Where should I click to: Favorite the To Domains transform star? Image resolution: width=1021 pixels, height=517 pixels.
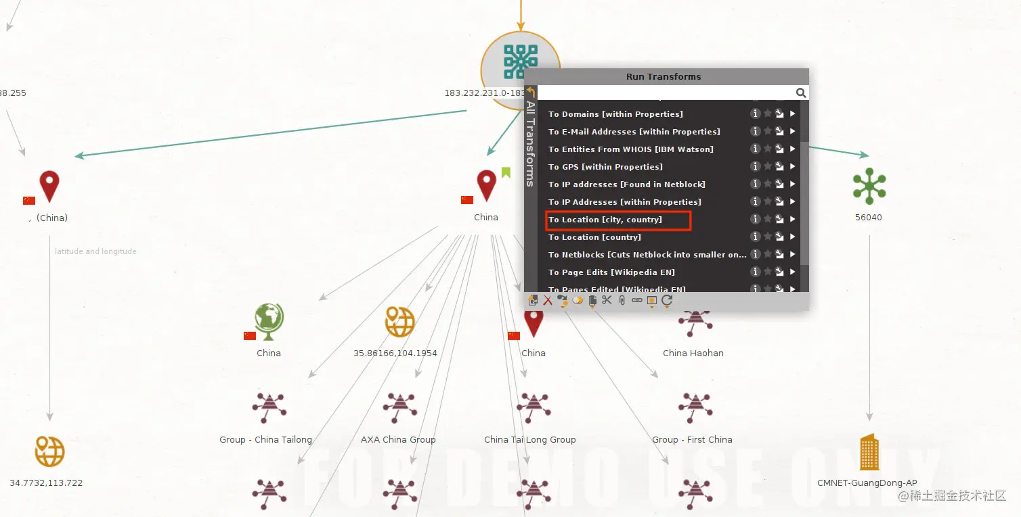click(768, 114)
